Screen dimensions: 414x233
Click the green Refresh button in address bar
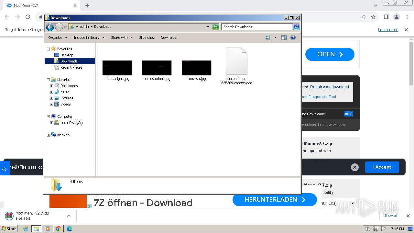click(216, 27)
